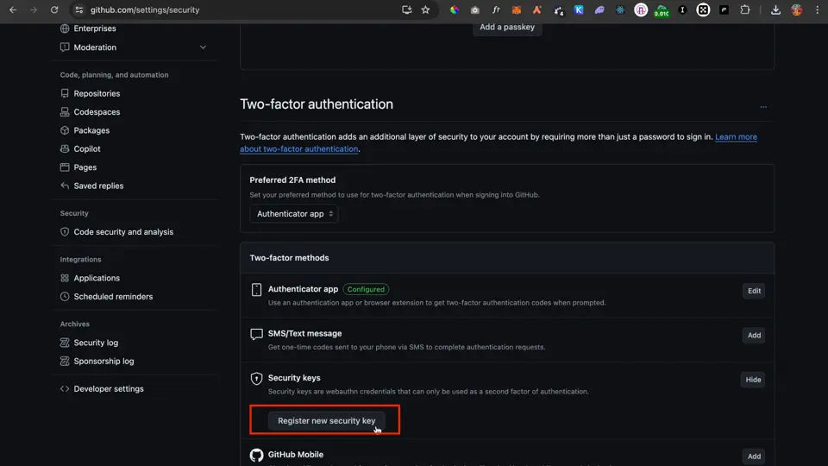Click the green Configured badge

366,289
